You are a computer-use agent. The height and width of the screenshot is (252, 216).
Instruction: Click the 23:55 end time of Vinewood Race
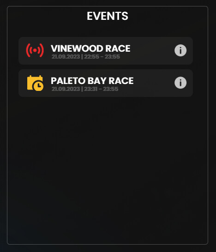112,57
